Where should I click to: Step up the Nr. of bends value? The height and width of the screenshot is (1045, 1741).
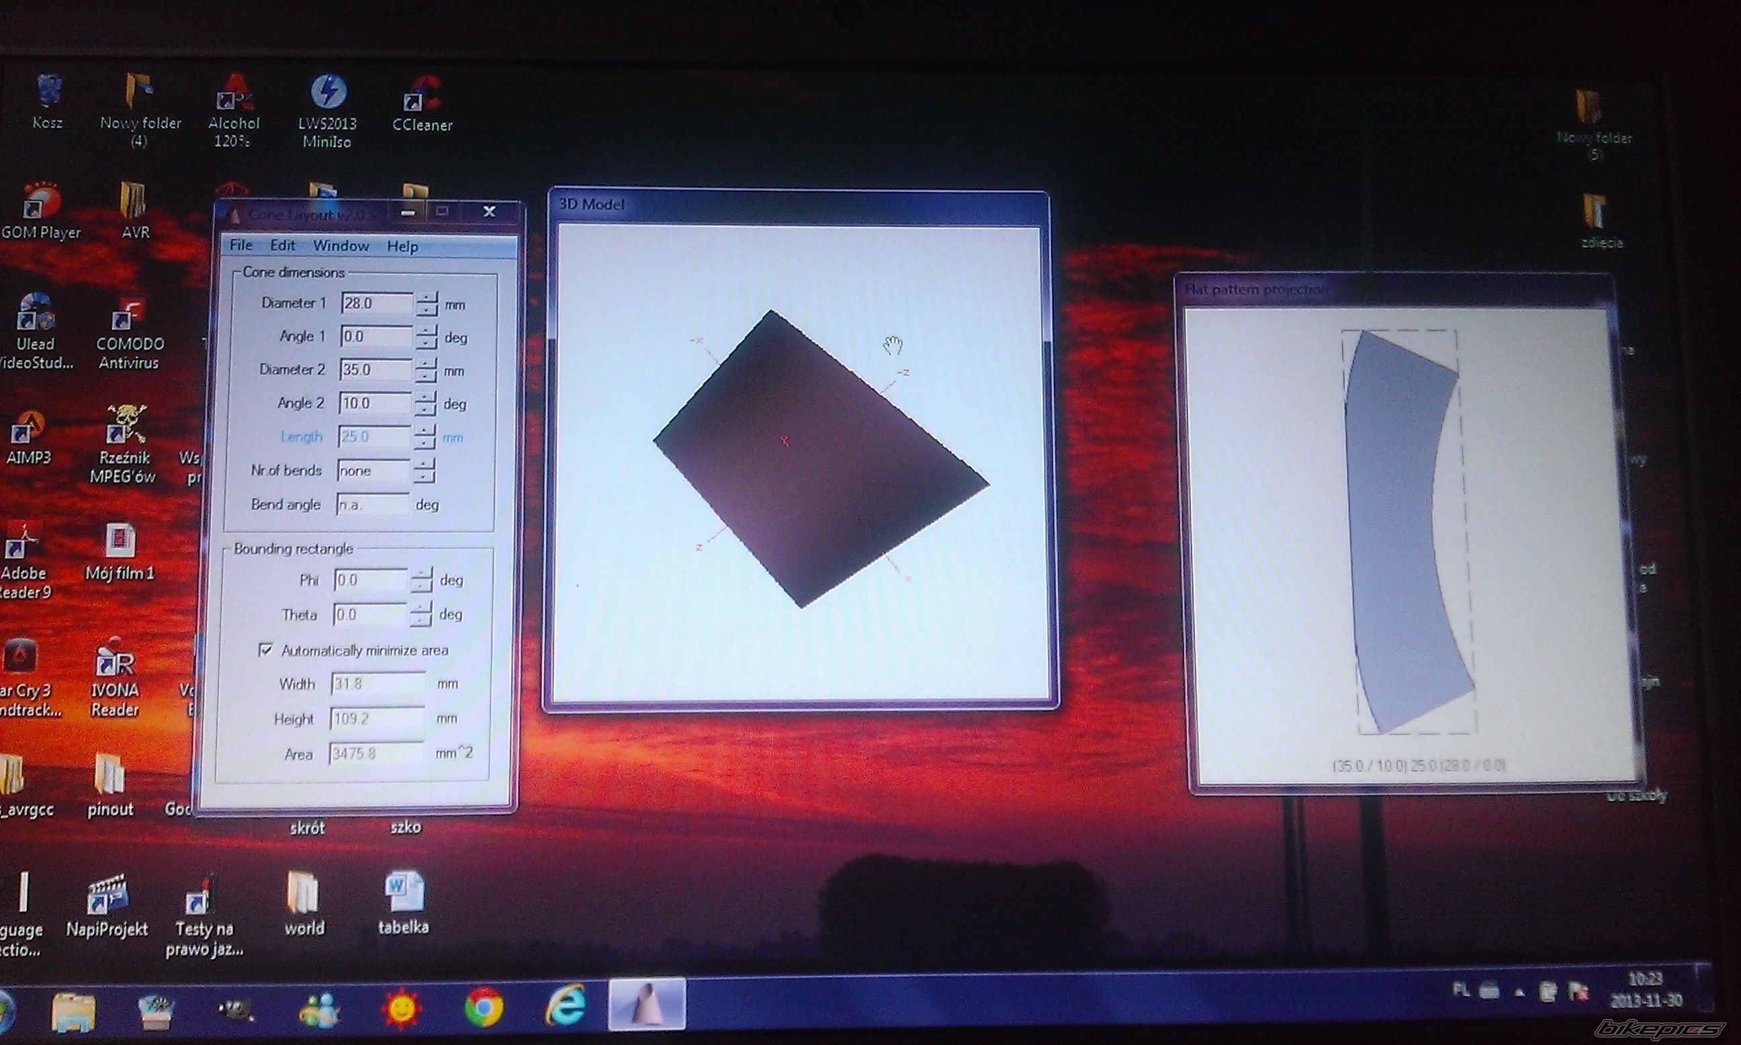[x=424, y=463]
